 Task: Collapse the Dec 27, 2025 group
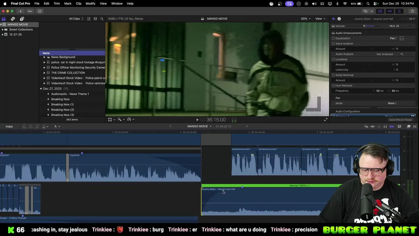[x=41, y=89]
